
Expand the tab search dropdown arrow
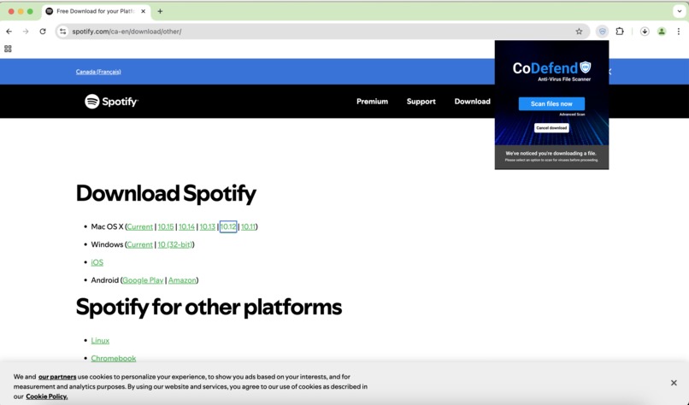click(680, 11)
